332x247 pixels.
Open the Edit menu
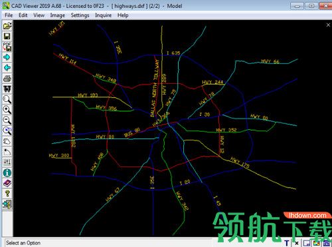[x=23, y=15]
